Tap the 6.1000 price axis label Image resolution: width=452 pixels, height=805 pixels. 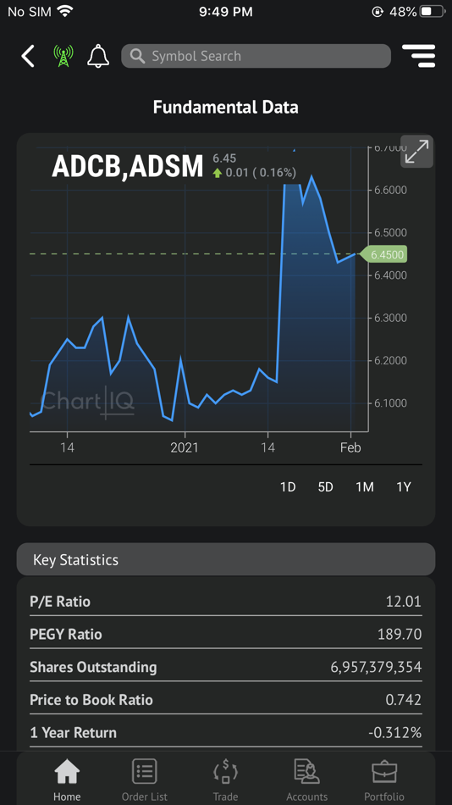[x=389, y=403]
